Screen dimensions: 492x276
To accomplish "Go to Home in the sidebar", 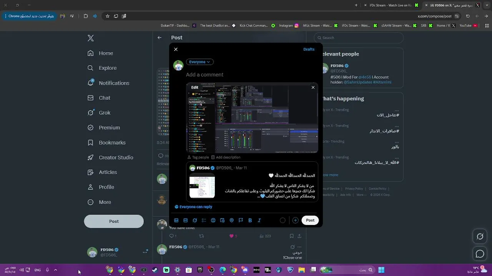I will 100,53.
